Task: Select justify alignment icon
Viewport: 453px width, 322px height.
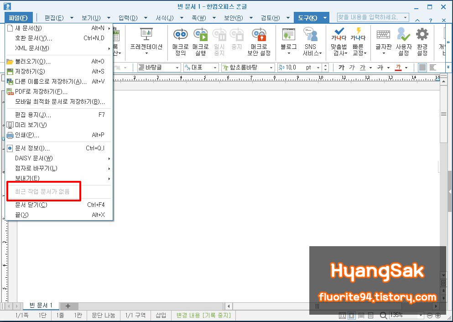Action: point(422,68)
